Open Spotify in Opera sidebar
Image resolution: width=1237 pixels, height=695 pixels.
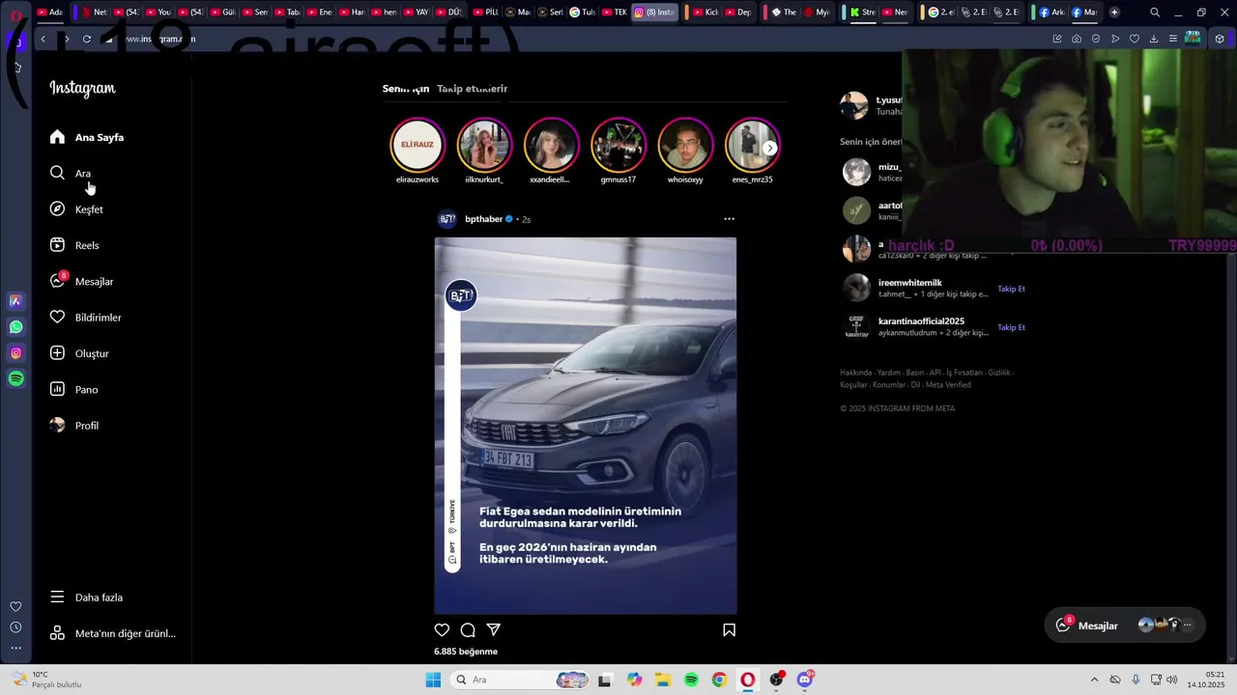[15, 379]
